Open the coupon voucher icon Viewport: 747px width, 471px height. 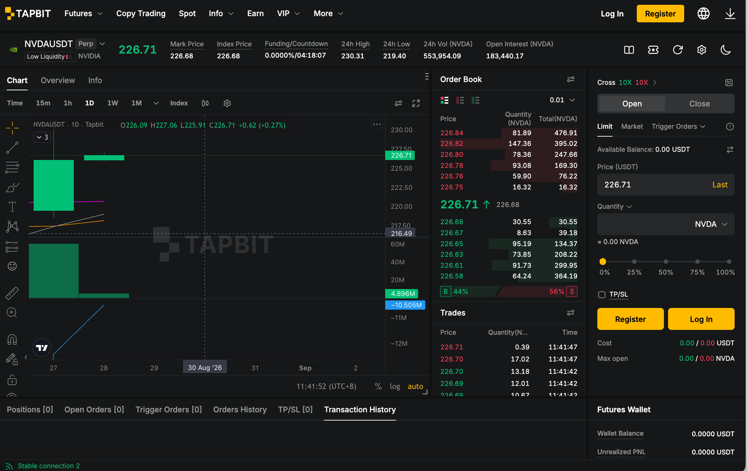tap(653, 50)
